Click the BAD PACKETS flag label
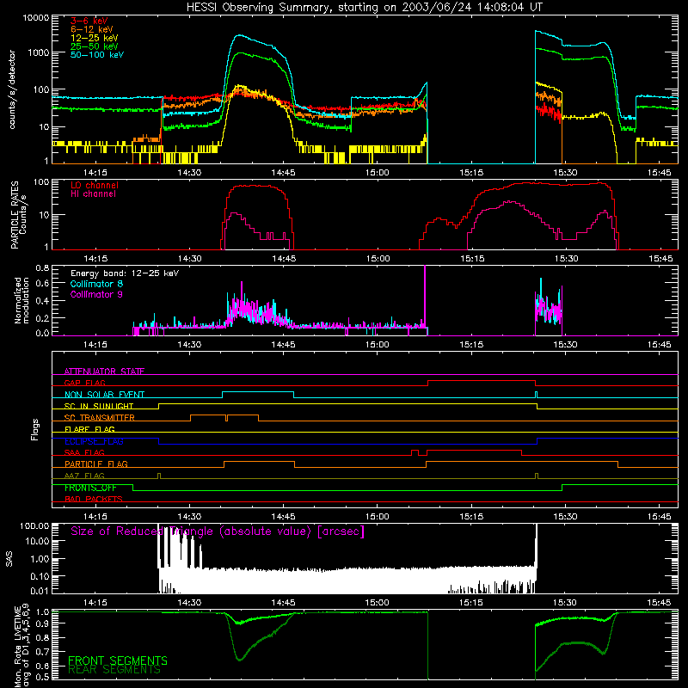This screenshot has height=688, width=688. pyautogui.click(x=94, y=499)
